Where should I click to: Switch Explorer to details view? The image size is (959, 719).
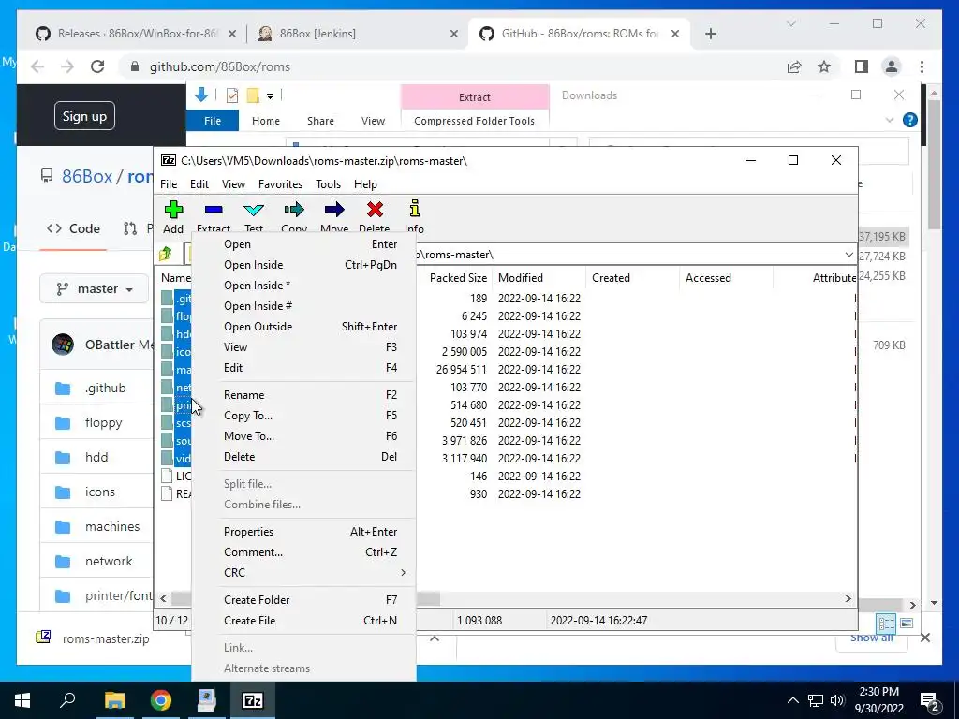tap(886, 623)
